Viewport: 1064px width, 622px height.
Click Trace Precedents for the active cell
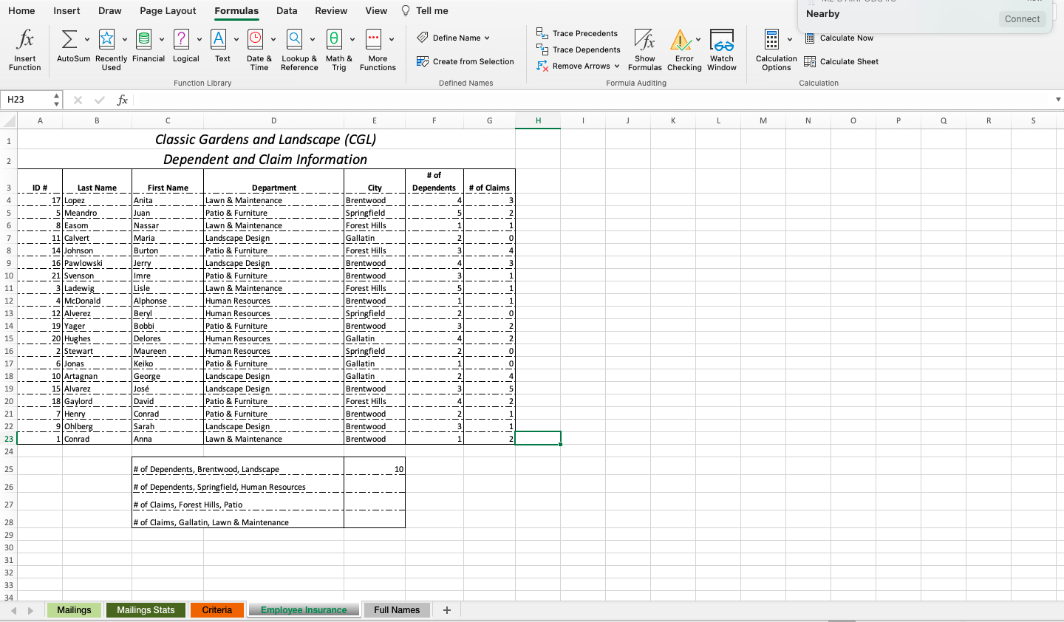pos(577,33)
